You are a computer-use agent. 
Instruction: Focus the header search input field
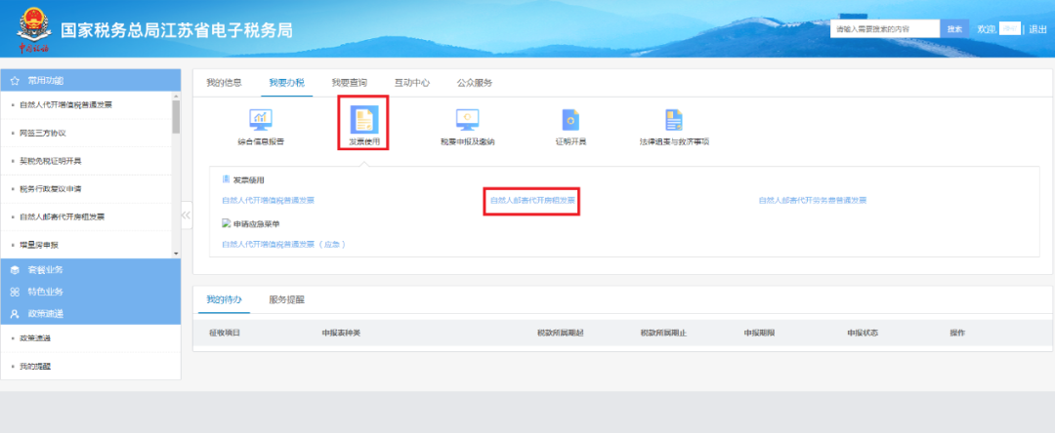(885, 29)
